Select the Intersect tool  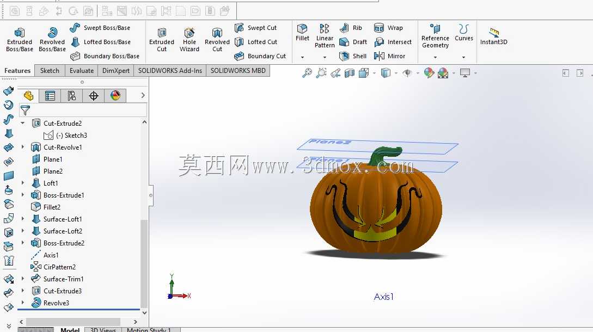click(x=393, y=42)
